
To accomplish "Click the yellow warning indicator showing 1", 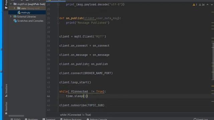I will [195, 5].
